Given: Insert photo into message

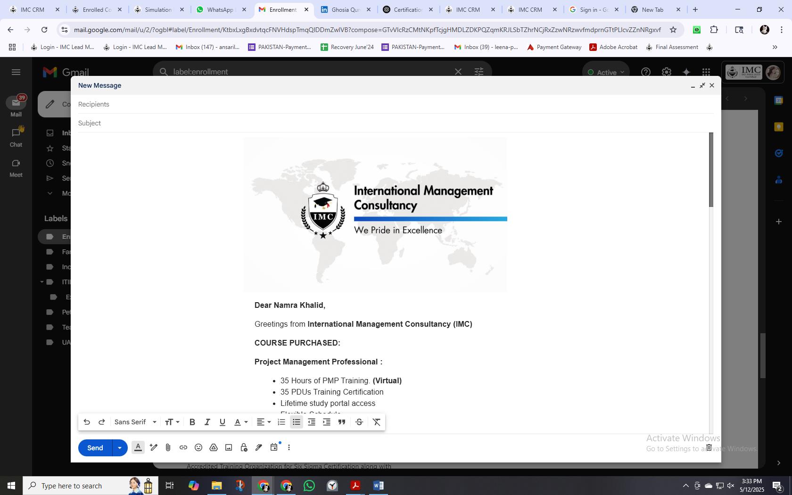Looking at the screenshot, I should 229,447.
